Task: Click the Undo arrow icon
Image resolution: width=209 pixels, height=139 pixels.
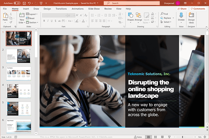Action: click(x=29, y=3)
